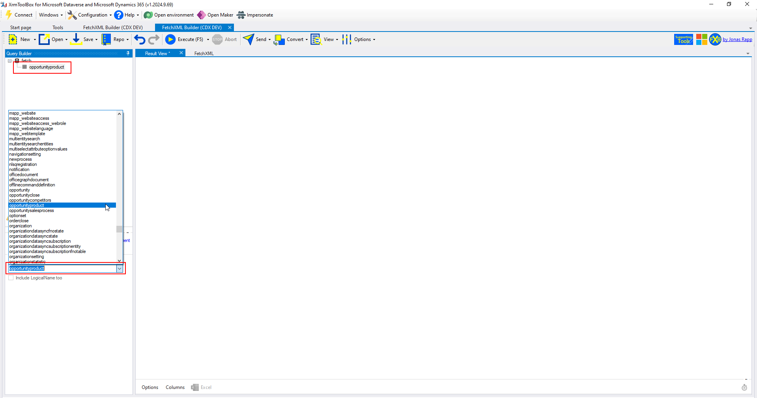Click the timer icon in the bottom corner
Screen dimensions: 757x398
(x=744, y=387)
